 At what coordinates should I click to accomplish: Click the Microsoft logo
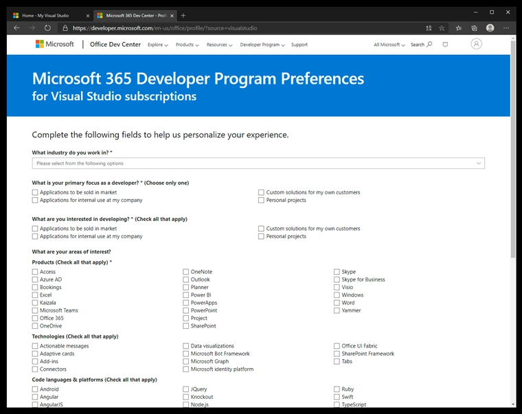coord(54,44)
